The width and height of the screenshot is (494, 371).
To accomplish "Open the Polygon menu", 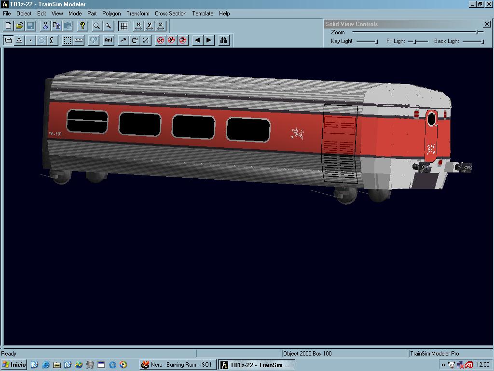I will tap(111, 14).
